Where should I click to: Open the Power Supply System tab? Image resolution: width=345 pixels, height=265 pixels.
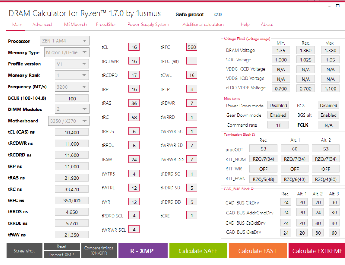click(x=148, y=24)
